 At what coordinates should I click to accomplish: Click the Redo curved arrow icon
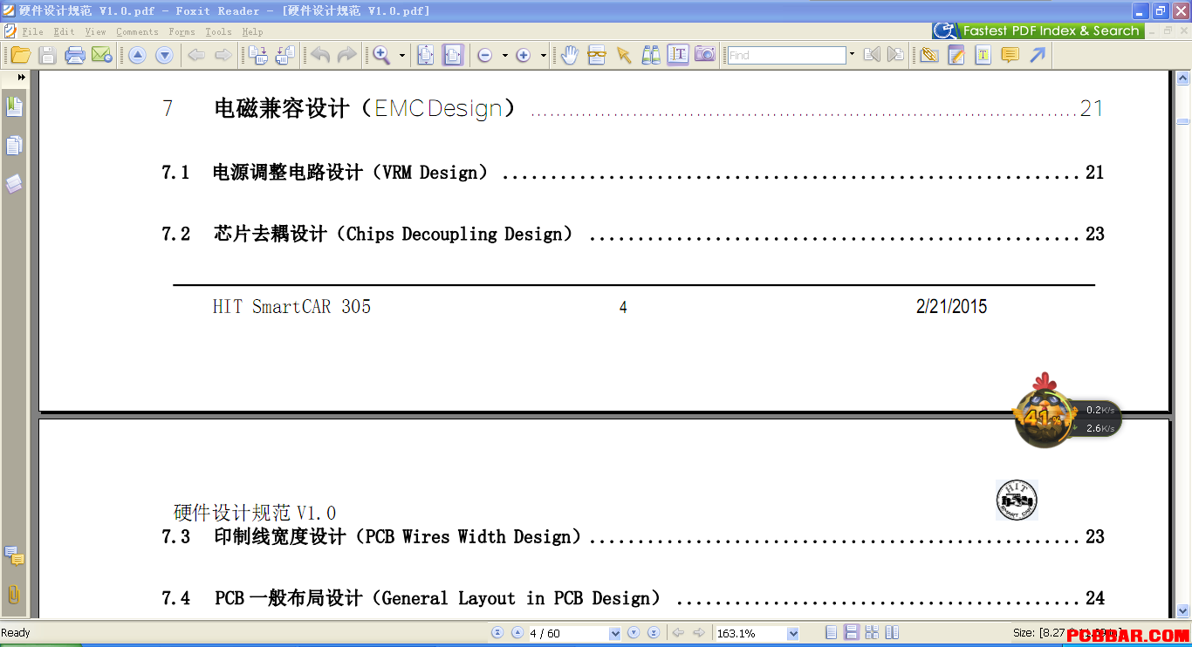[x=347, y=55]
